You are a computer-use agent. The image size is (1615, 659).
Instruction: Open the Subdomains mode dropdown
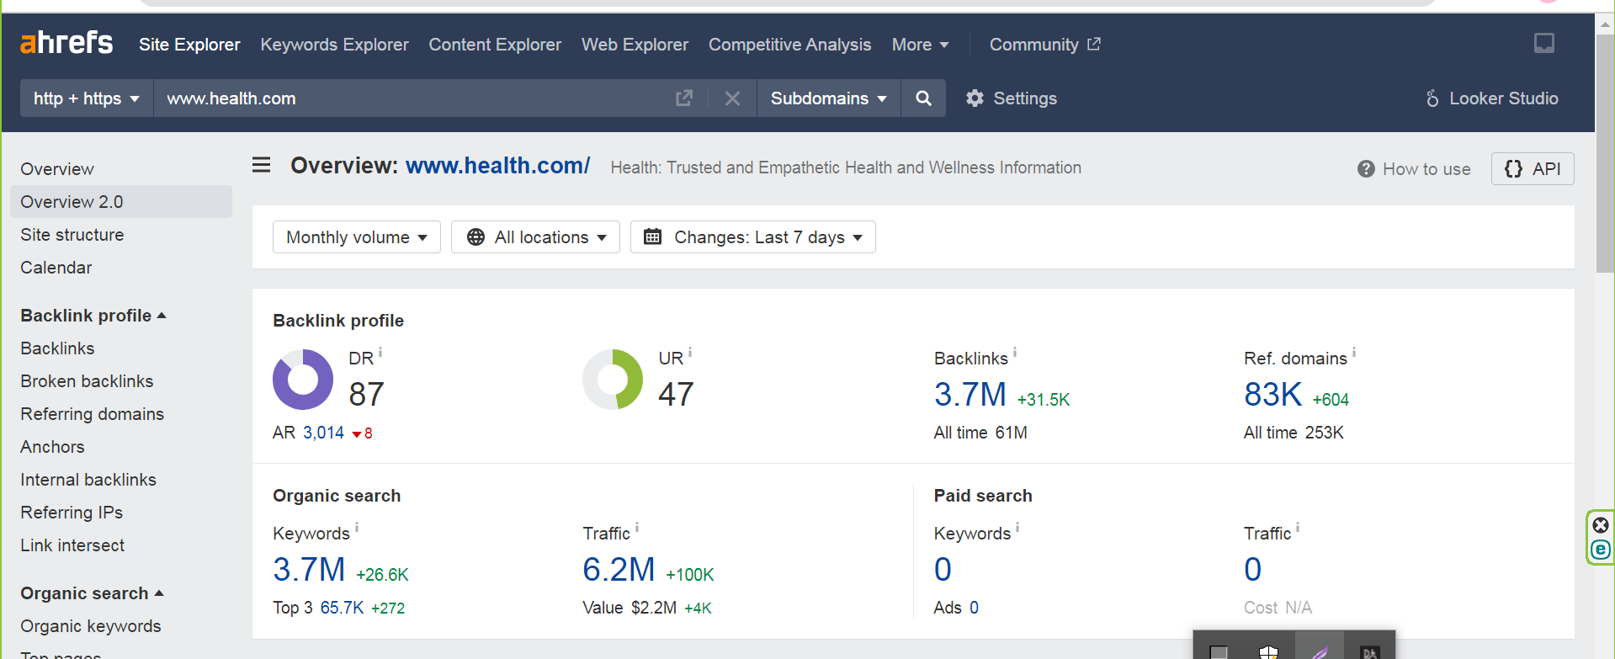pos(829,98)
